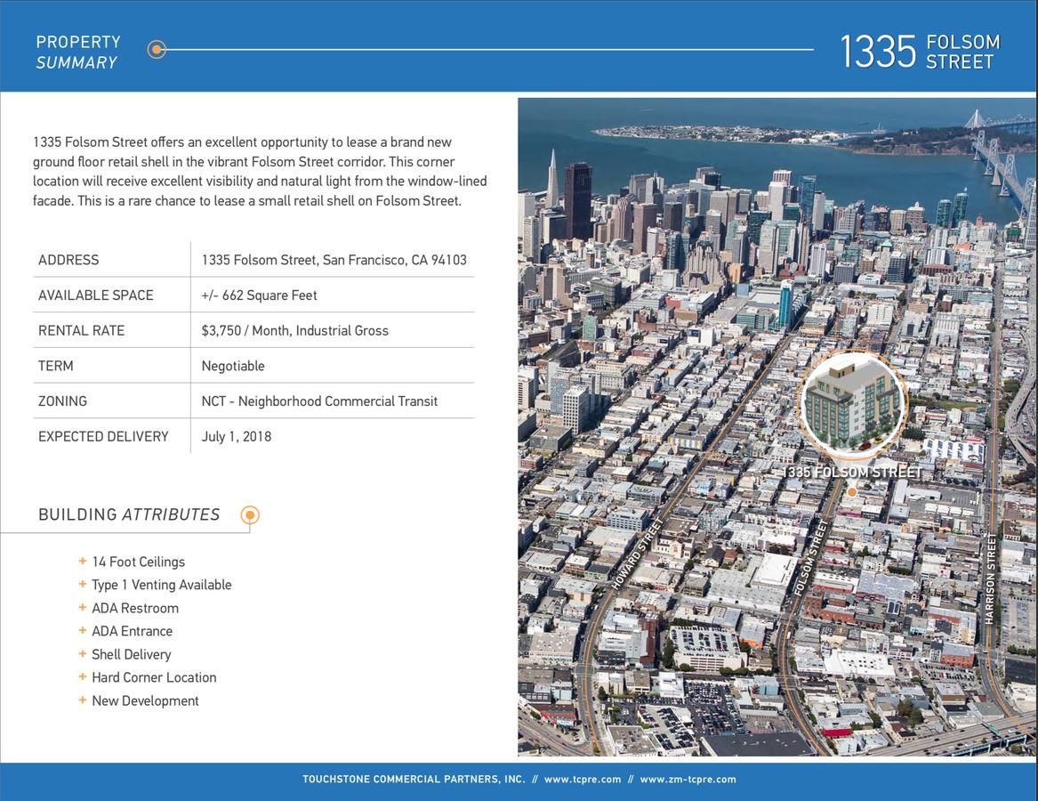Image resolution: width=1038 pixels, height=801 pixels.
Task: Select the '14 Foot Ceilings' attribute text
Action: pyautogui.click(x=139, y=562)
